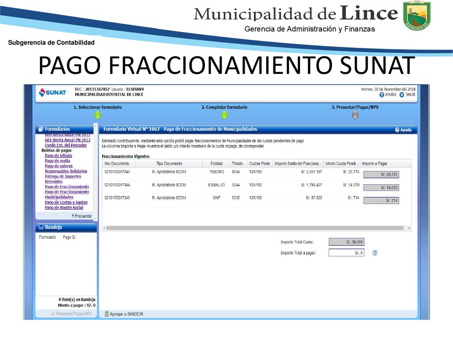Open the Fondo Ext. del Pescador link
The height and width of the screenshot is (340, 453).
pyautogui.click(x=65, y=145)
